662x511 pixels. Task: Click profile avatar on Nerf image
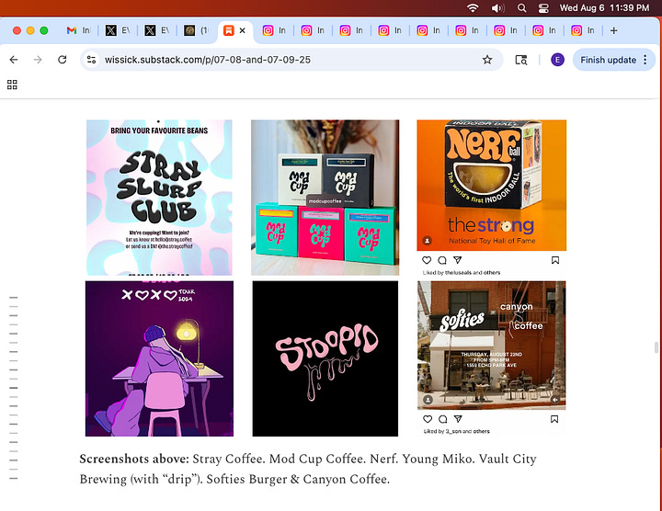click(428, 241)
